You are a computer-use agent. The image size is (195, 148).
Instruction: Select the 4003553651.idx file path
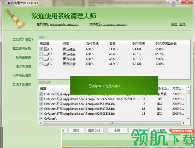[80, 104]
